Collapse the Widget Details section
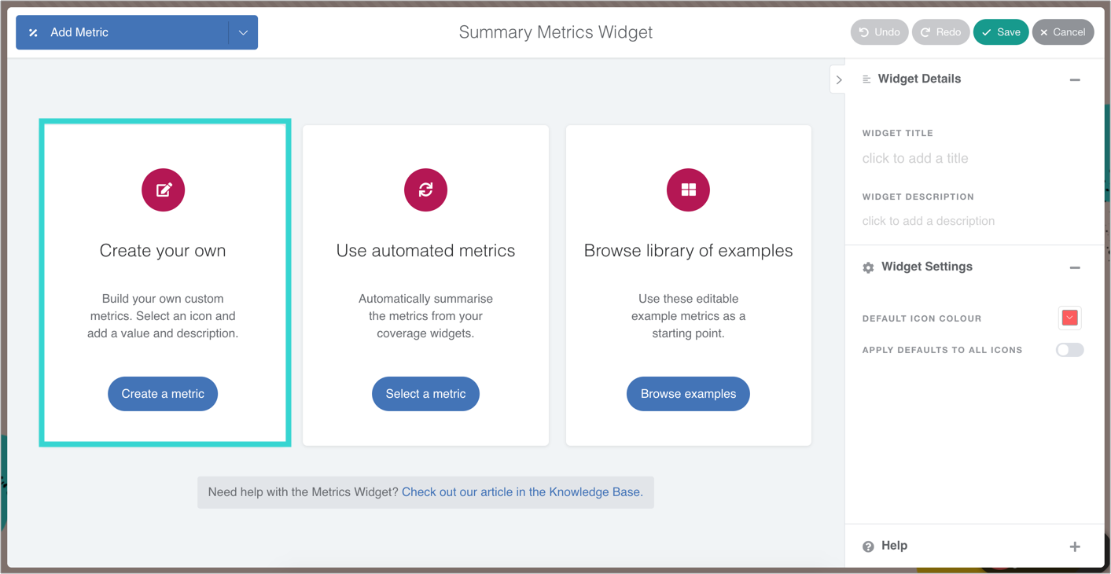The image size is (1111, 574). (x=1075, y=79)
